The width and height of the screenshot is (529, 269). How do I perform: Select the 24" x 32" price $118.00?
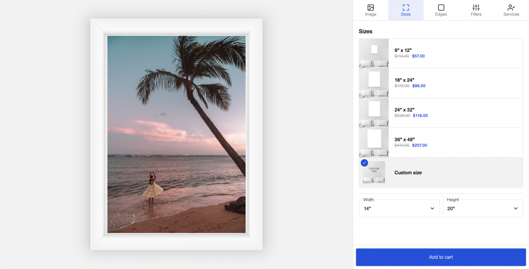(420, 116)
